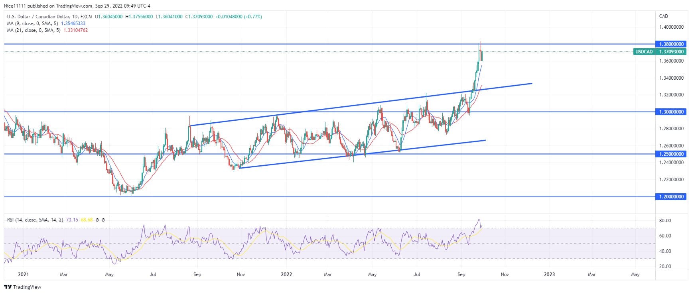
Task: Click the 1.28000000 price axis tick
Action: (671, 129)
